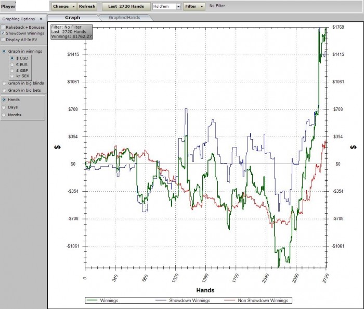Screen dimensions: 364x309
Task: Select Graph in big blinds
Action: (x=4, y=83)
